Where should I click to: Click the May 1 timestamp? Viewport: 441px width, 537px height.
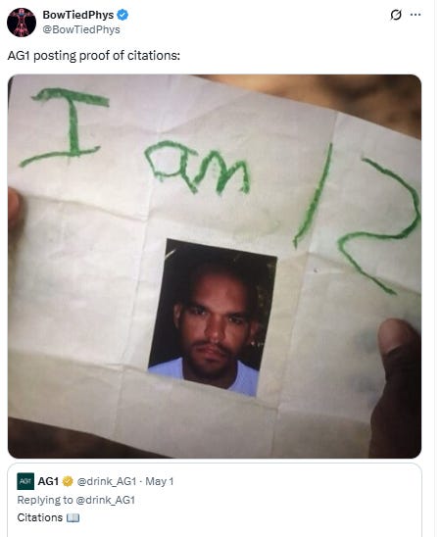click(x=160, y=481)
